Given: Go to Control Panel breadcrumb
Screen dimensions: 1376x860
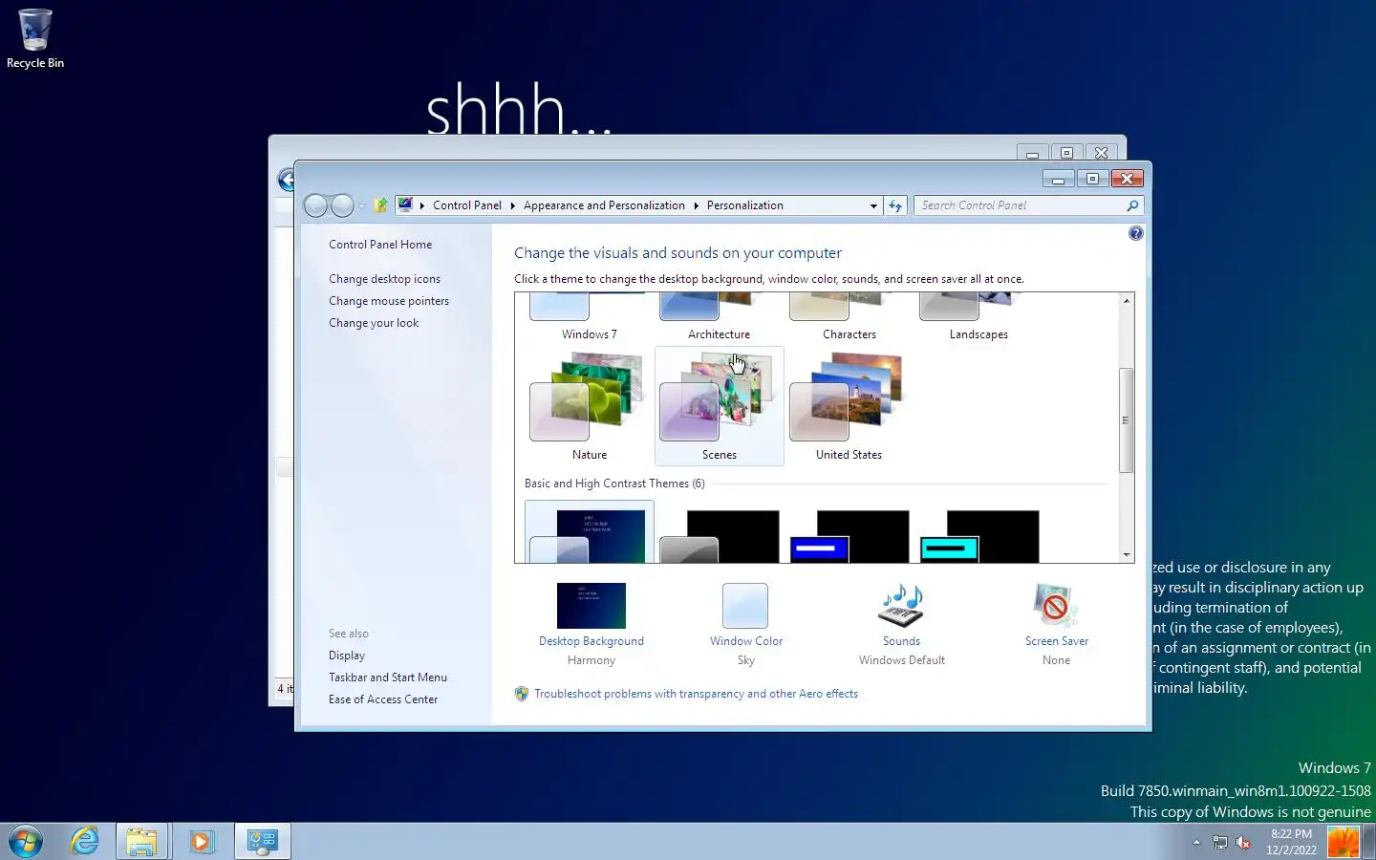Looking at the screenshot, I should (466, 205).
